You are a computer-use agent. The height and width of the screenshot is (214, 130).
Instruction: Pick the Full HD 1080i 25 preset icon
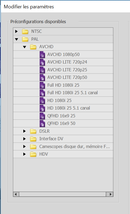(x=42, y=85)
